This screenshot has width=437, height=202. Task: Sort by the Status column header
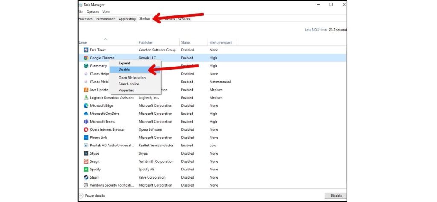pyautogui.click(x=194, y=42)
